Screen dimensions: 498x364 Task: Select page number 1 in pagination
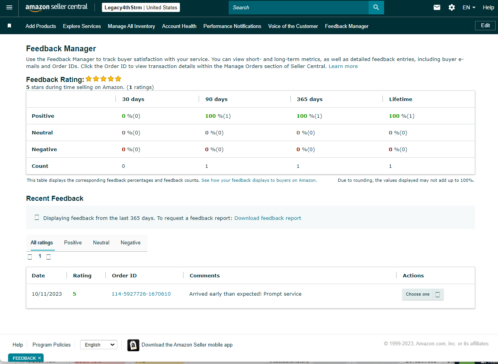pos(40,256)
